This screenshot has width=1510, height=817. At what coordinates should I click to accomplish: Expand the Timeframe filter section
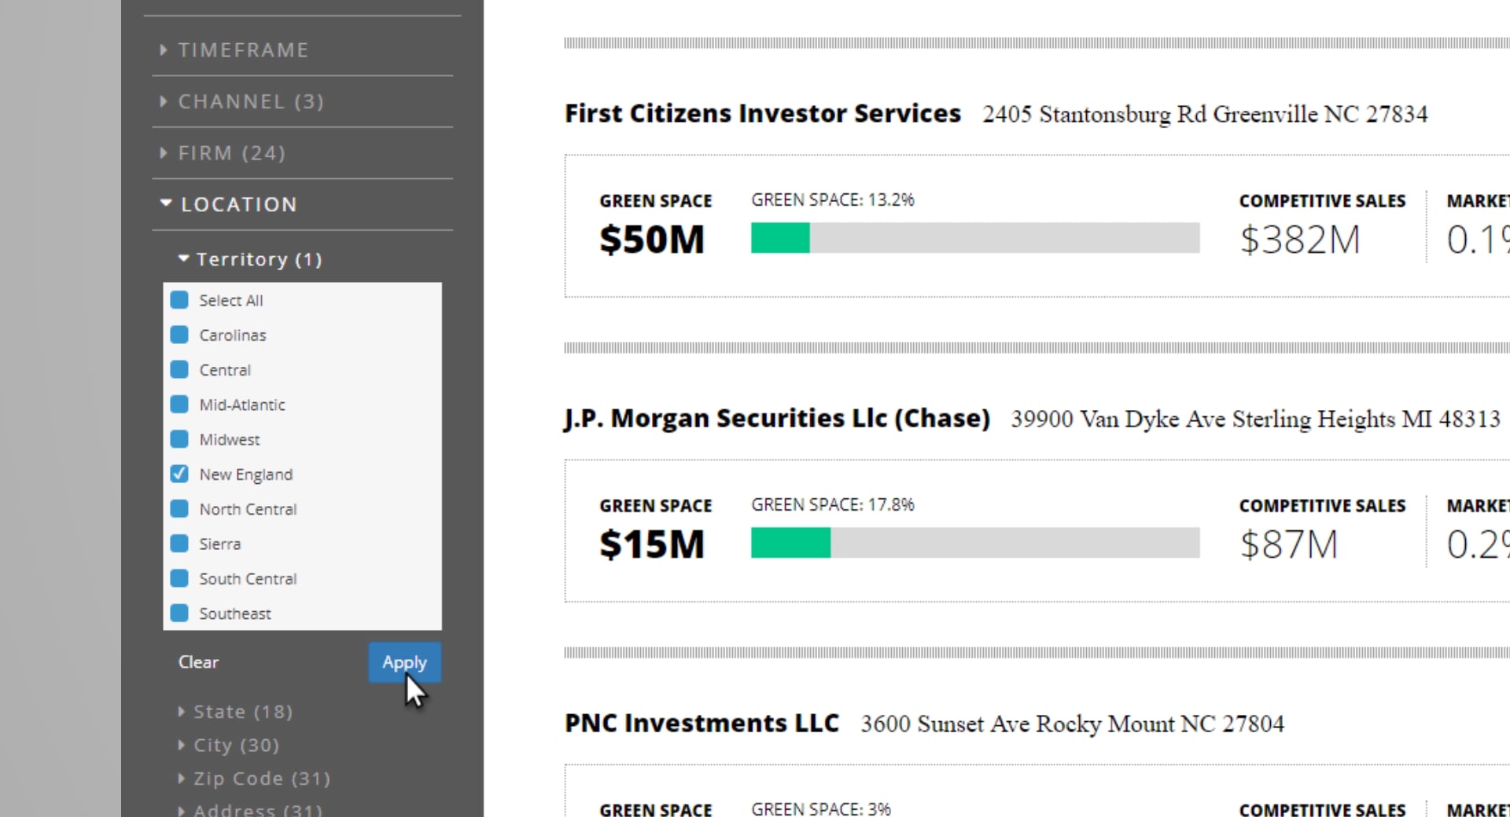(242, 50)
